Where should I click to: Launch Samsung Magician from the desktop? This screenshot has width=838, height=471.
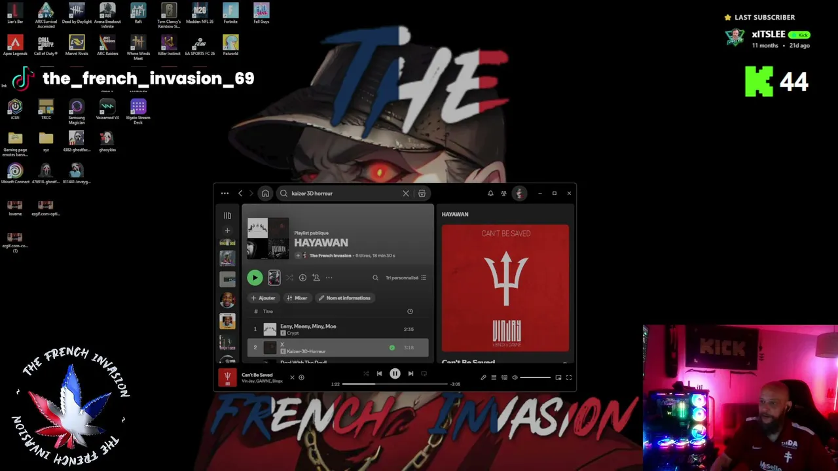coord(77,111)
